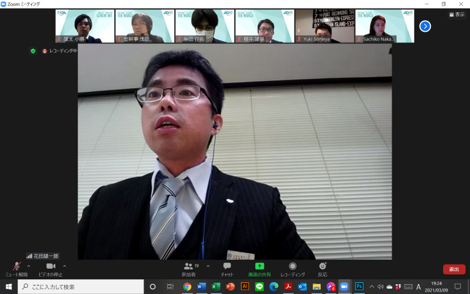
Task: Open Photoshop from the taskbar
Action: coord(359,287)
